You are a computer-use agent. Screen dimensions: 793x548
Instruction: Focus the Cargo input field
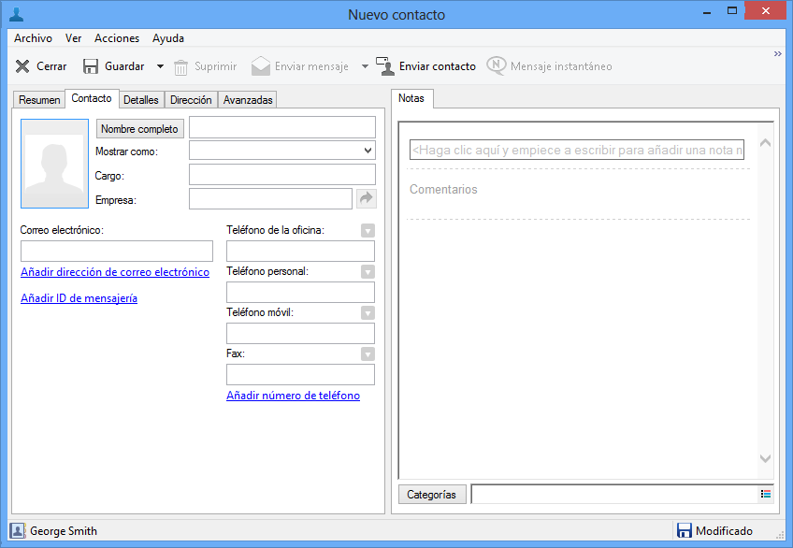tap(282, 175)
